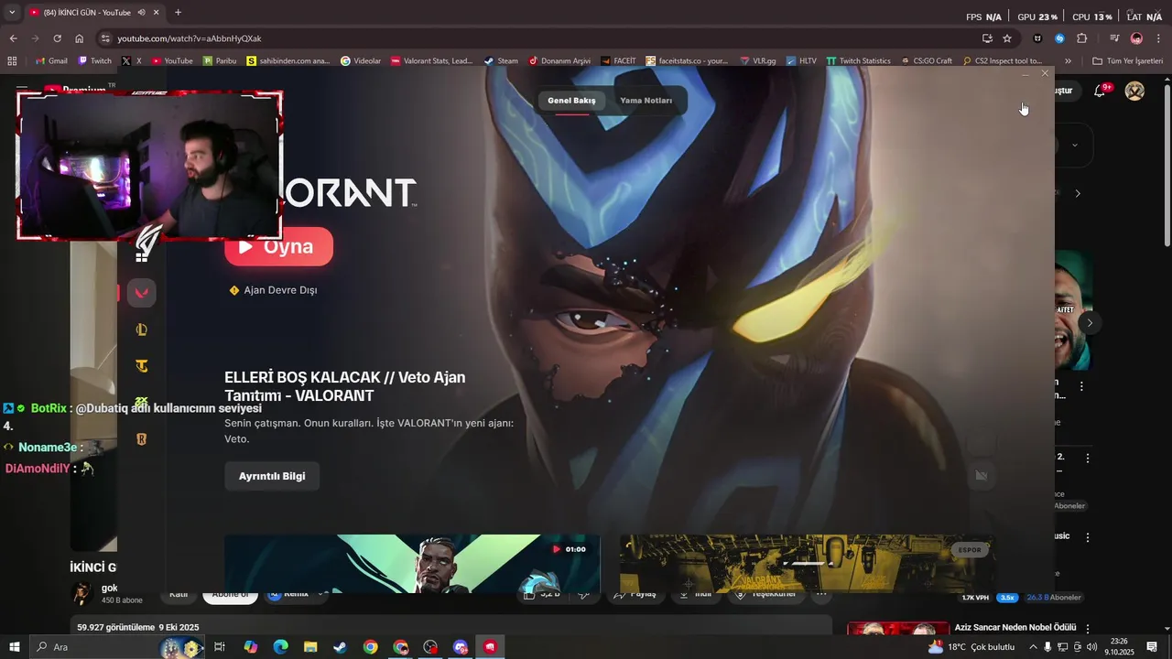Open the ESPOR news card thumbnail
The height and width of the screenshot is (659, 1172).
point(808,564)
